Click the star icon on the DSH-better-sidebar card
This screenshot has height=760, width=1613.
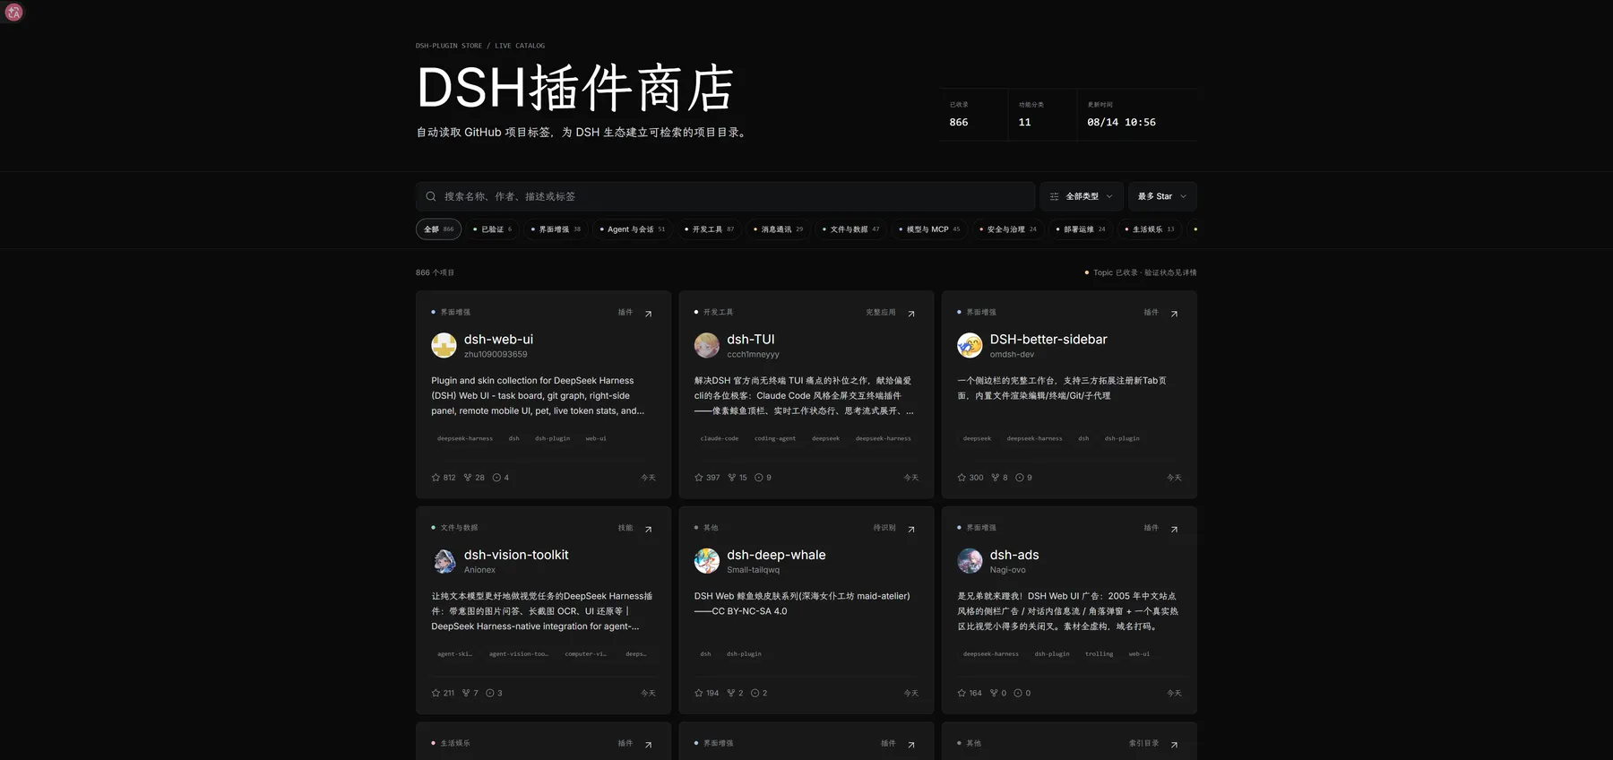click(x=962, y=478)
